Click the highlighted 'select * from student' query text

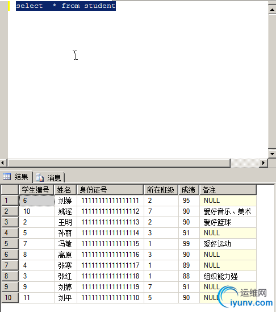pos(66,6)
